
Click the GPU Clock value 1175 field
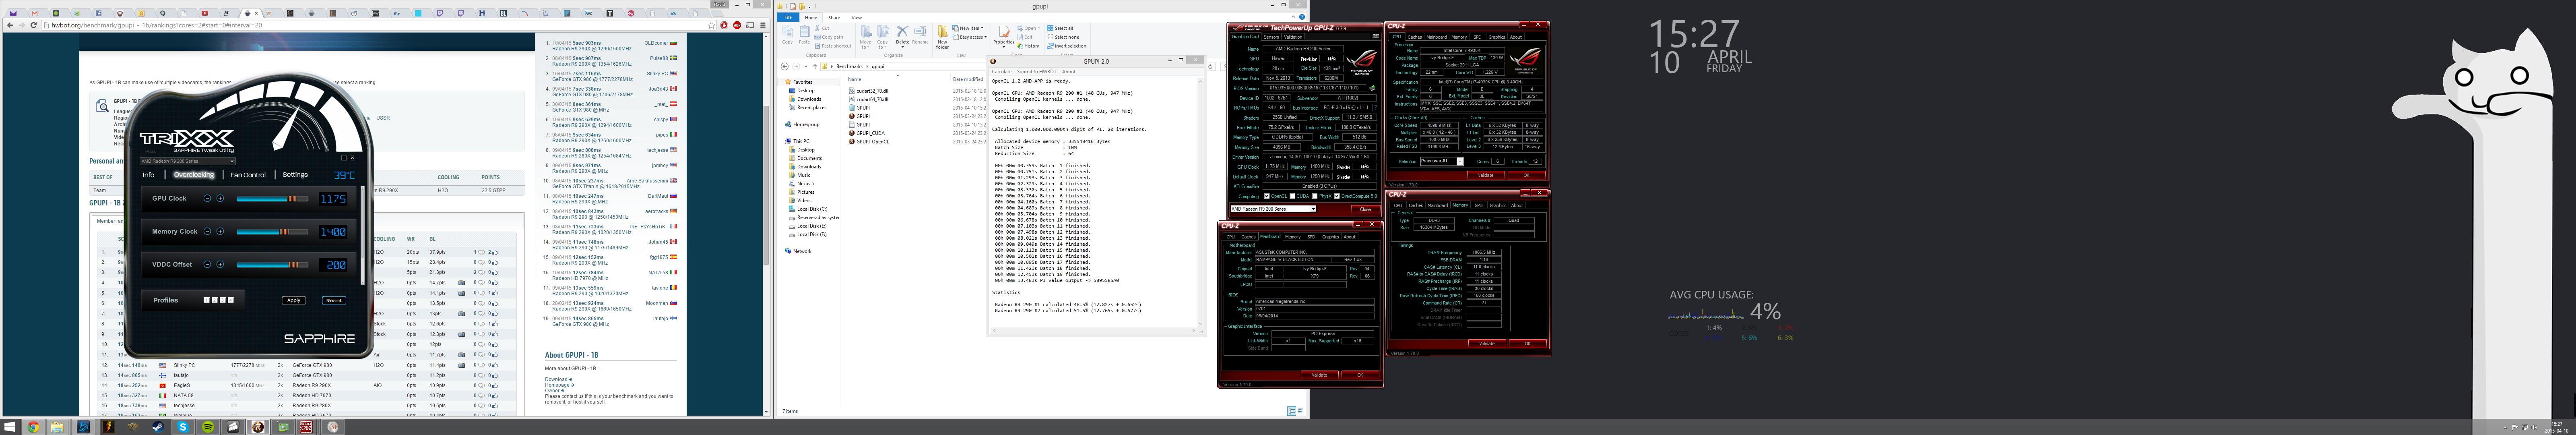coord(333,199)
